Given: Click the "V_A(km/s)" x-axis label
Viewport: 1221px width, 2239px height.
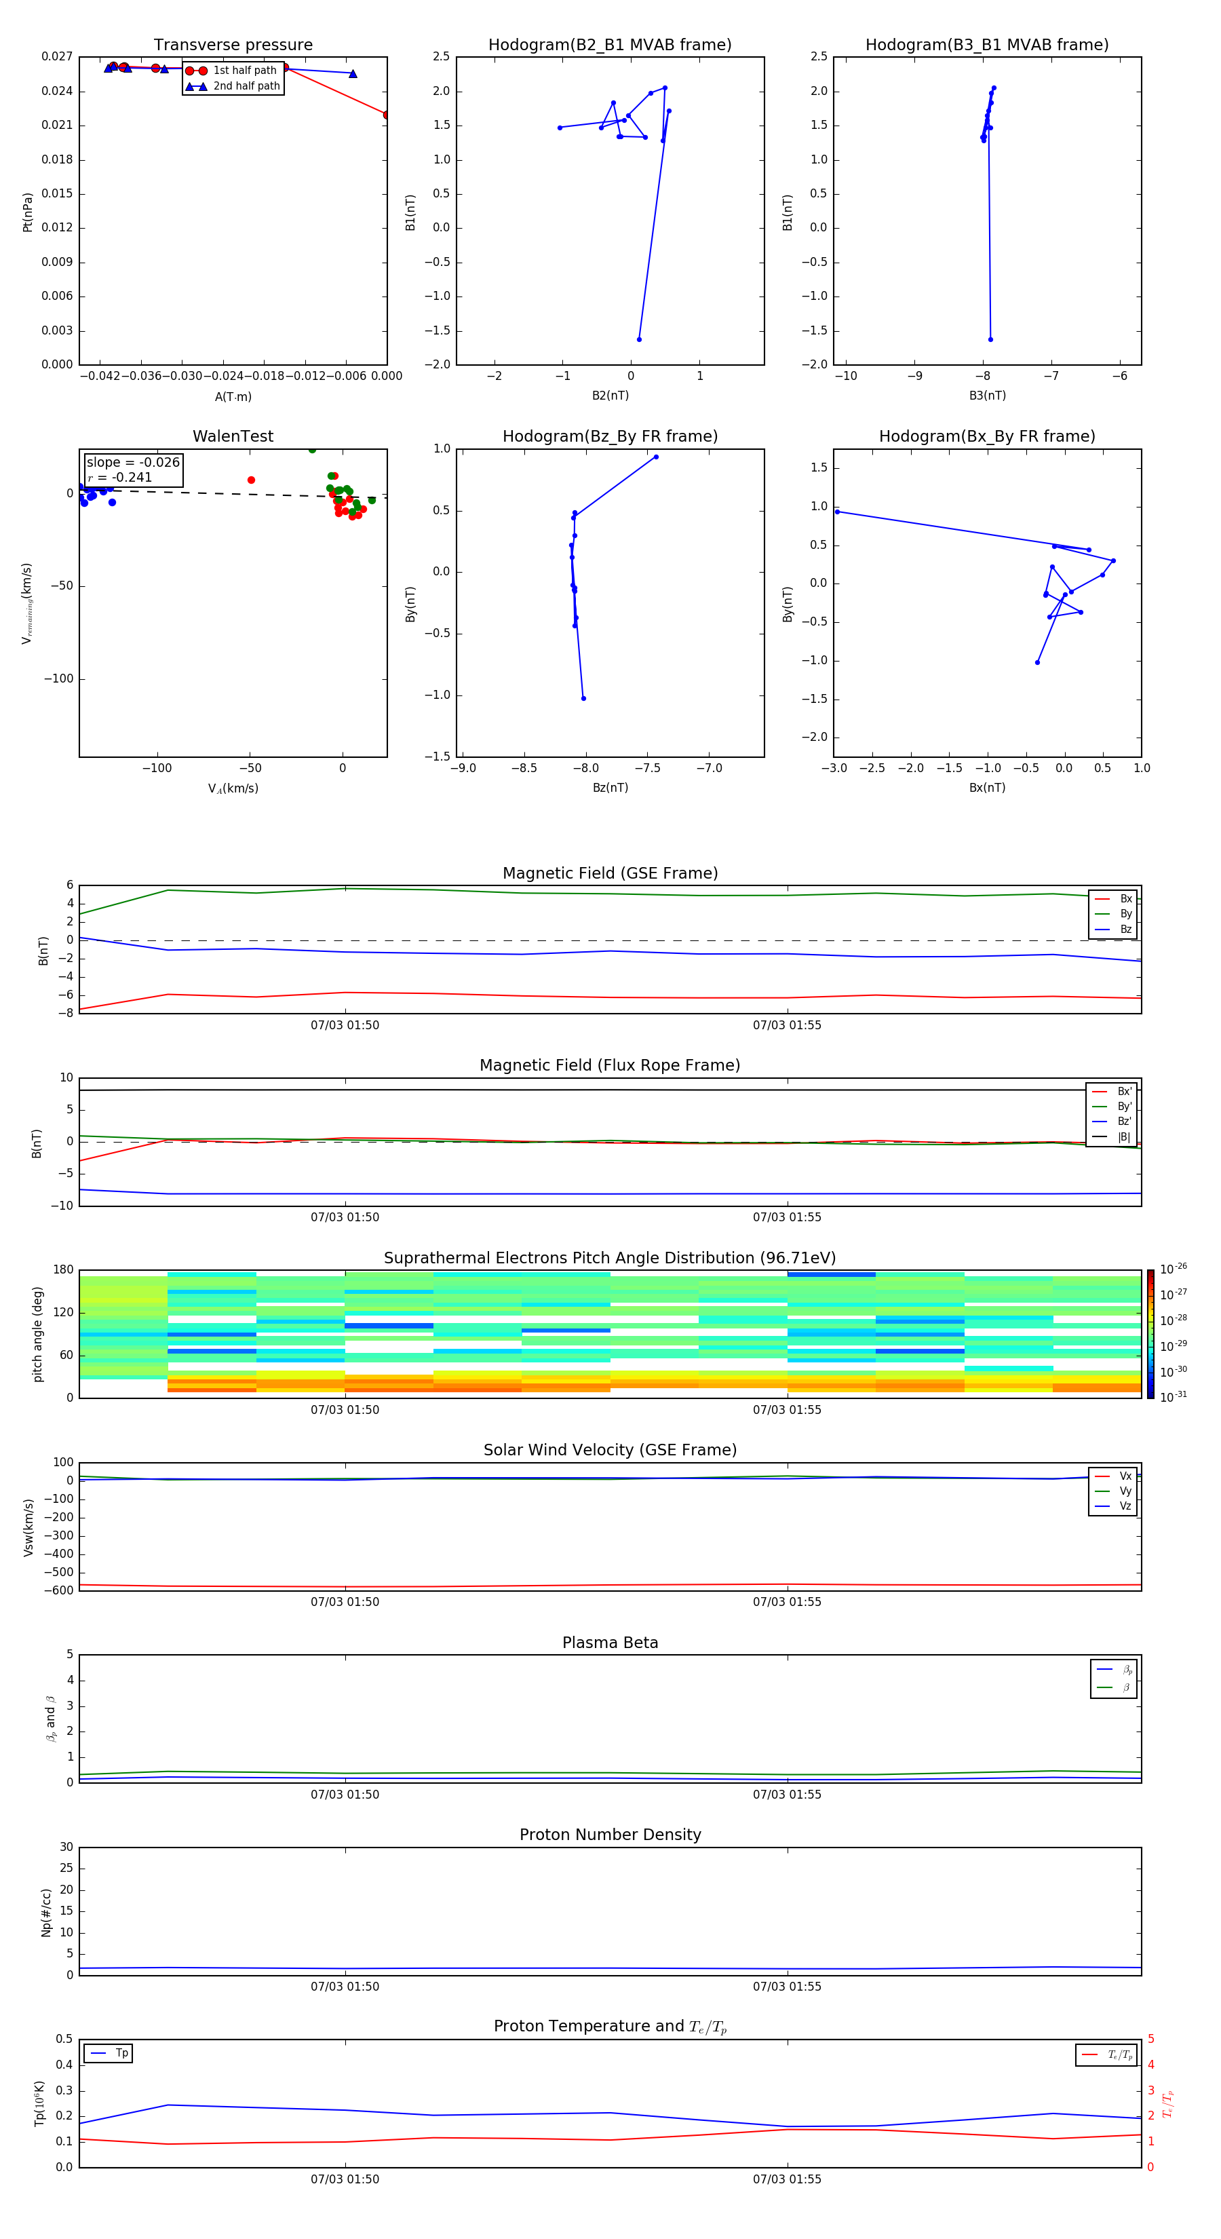Looking at the screenshot, I should pos(233,788).
